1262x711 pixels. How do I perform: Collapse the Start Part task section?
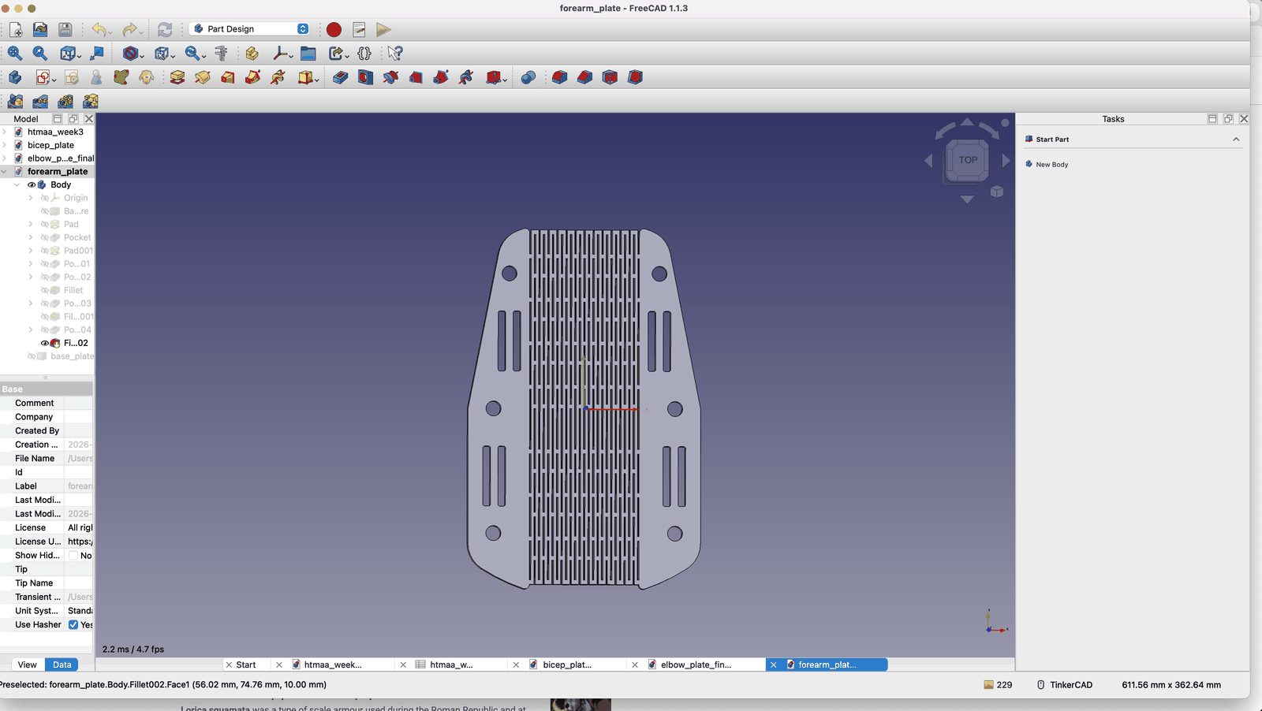pyautogui.click(x=1236, y=140)
